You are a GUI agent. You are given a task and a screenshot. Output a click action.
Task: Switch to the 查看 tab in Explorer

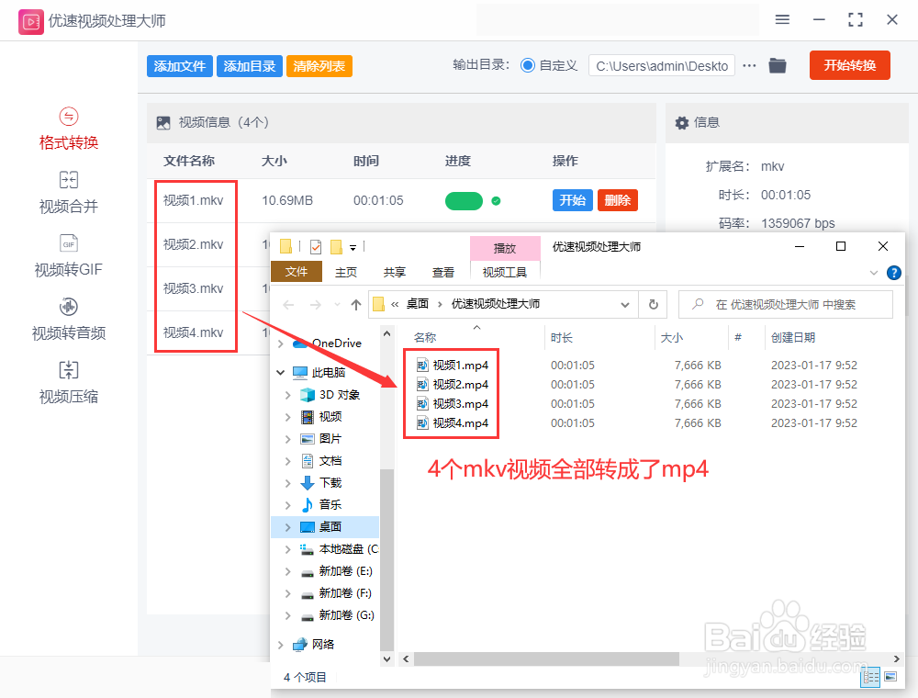tap(443, 272)
